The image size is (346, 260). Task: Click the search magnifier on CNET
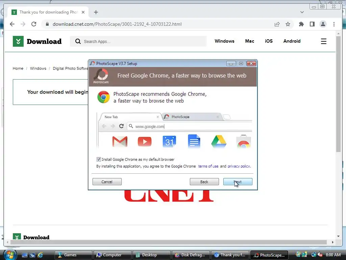(78, 41)
